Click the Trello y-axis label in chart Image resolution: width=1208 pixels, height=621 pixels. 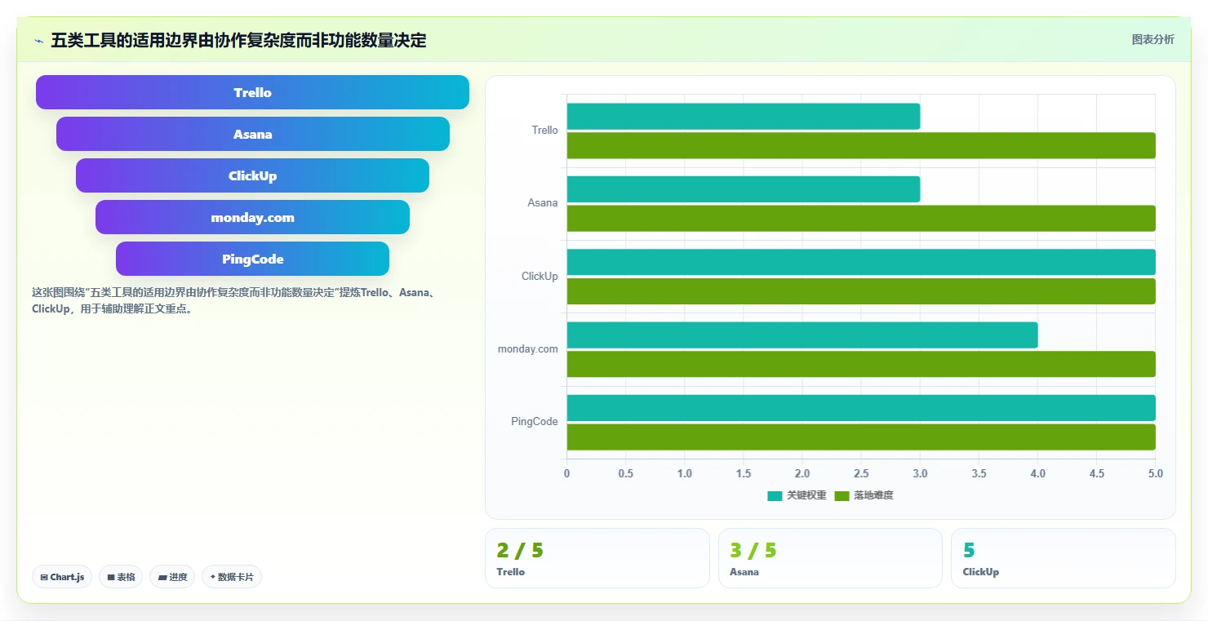point(544,131)
